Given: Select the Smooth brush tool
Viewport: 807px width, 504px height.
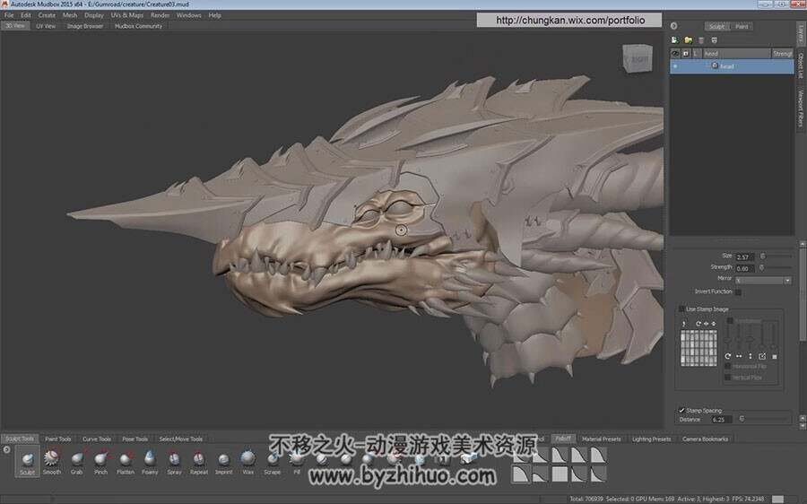Looking at the screenshot, I should coord(51,461).
